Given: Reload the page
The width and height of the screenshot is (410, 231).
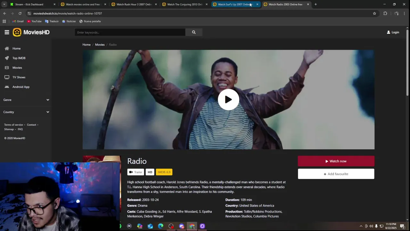Looking at the screenshot, I should click(x=20, y=13).
